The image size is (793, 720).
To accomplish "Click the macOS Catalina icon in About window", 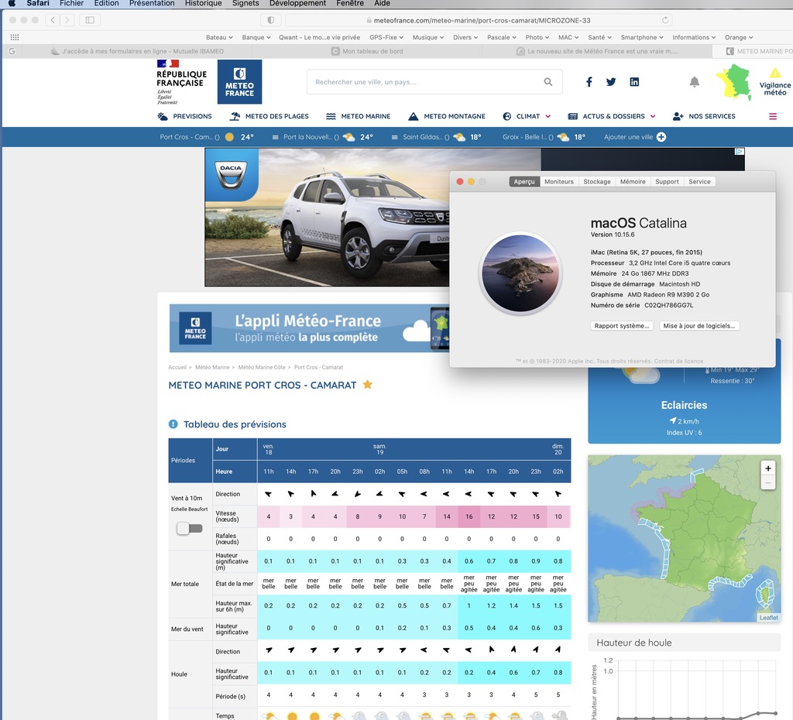I will click(x=520, y=273).
